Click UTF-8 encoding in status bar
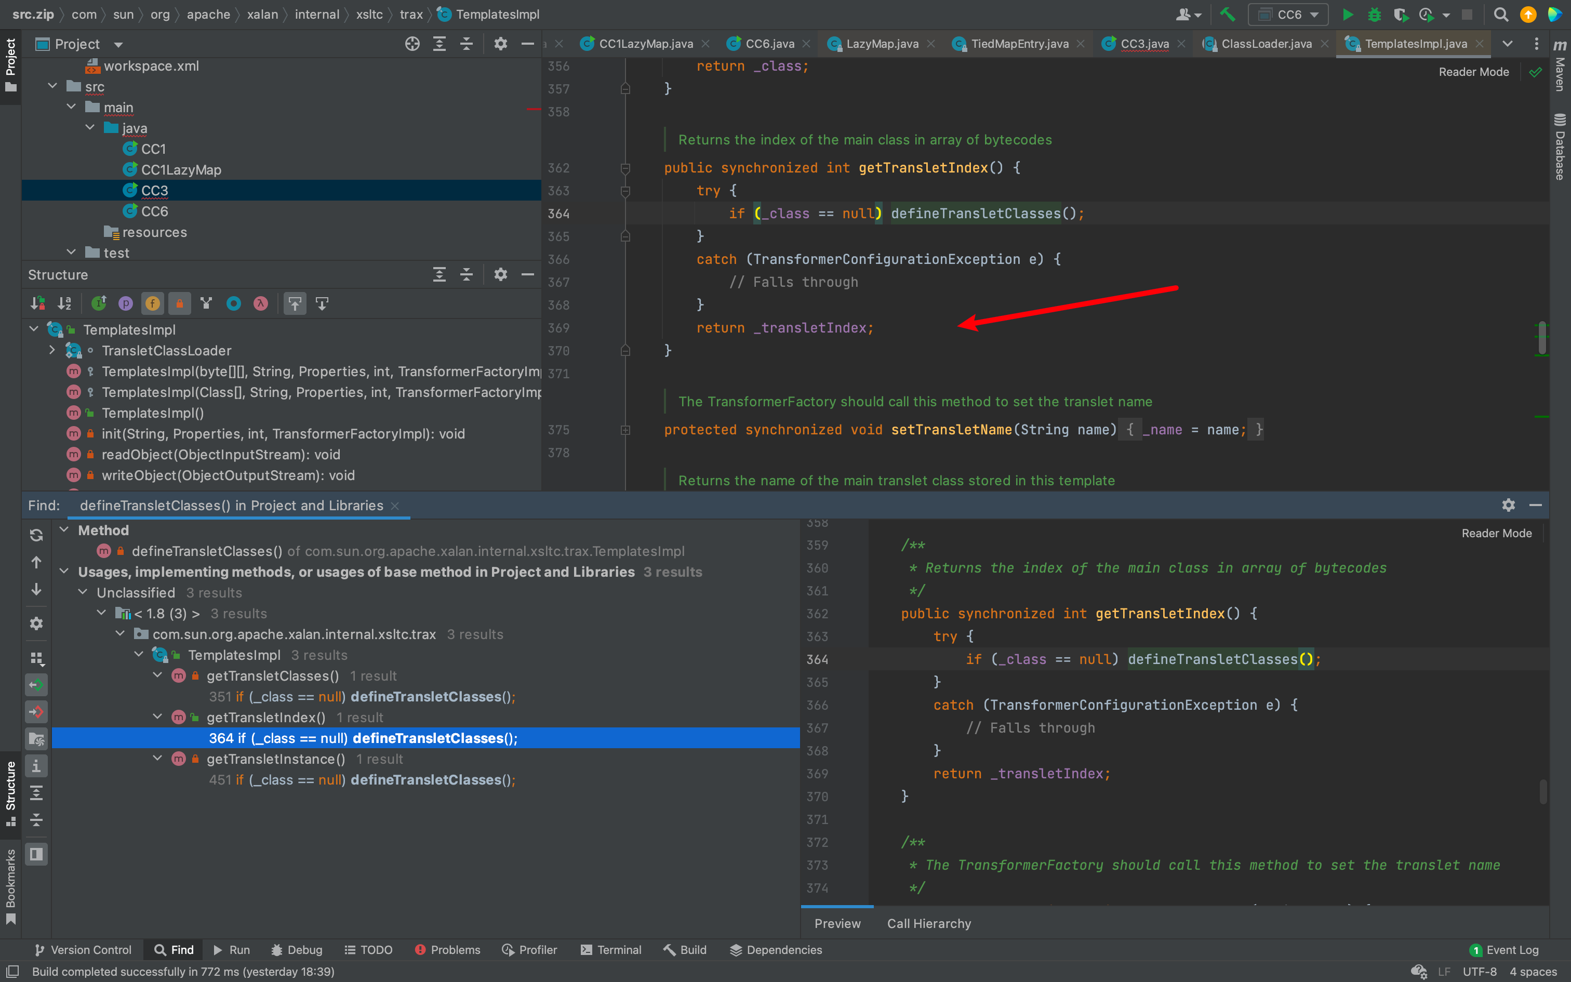 click(x=1480, y=972)
